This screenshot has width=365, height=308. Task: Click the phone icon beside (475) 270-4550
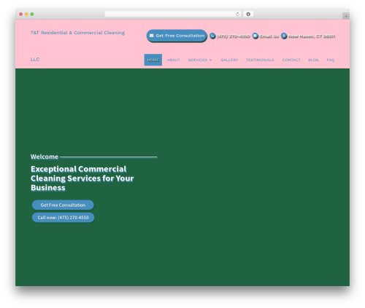pyautogui.click(x=212, y=36)
